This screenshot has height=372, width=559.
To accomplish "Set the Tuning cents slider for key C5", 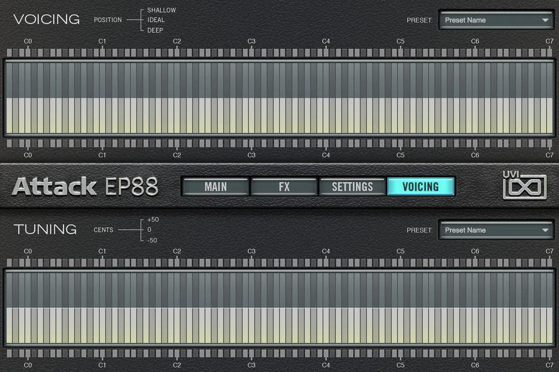I will pyautogui.click(x=400, y=308).
